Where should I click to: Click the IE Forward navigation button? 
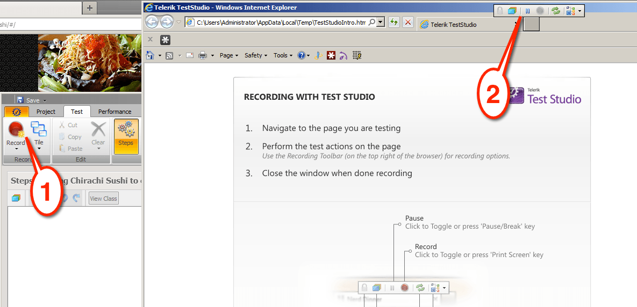(167, 22)
